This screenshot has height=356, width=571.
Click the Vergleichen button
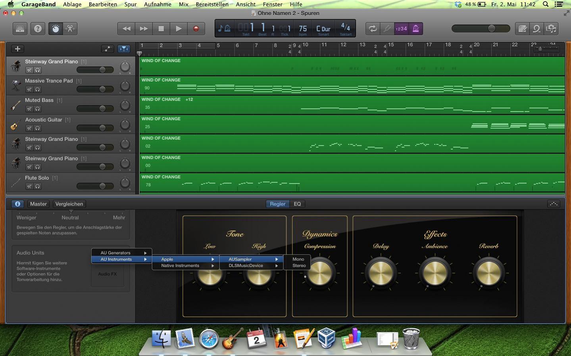(x=69, y=204)
